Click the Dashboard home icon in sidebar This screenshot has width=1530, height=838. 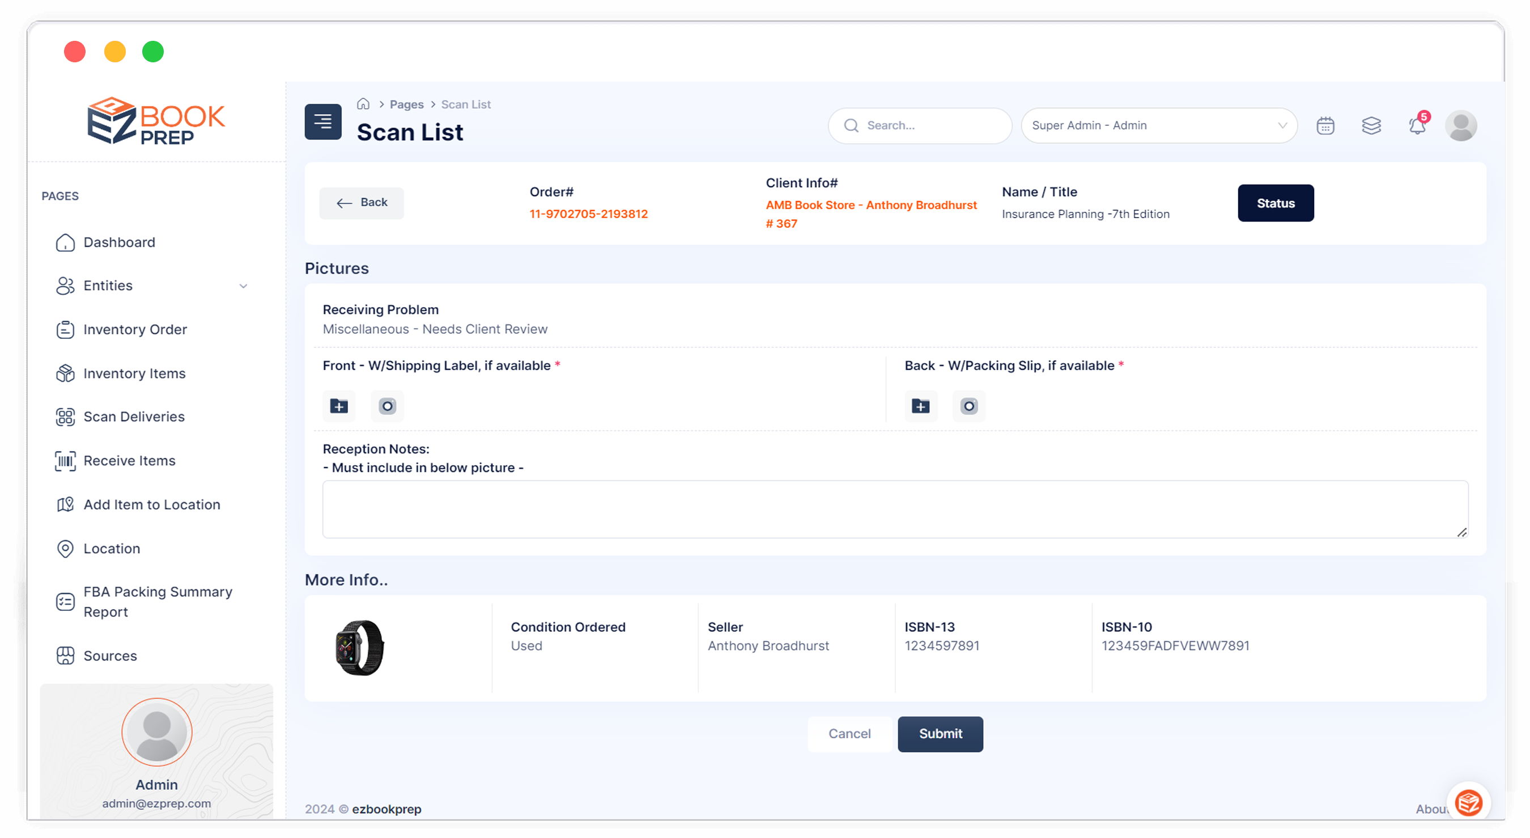[x=65, y=243]
